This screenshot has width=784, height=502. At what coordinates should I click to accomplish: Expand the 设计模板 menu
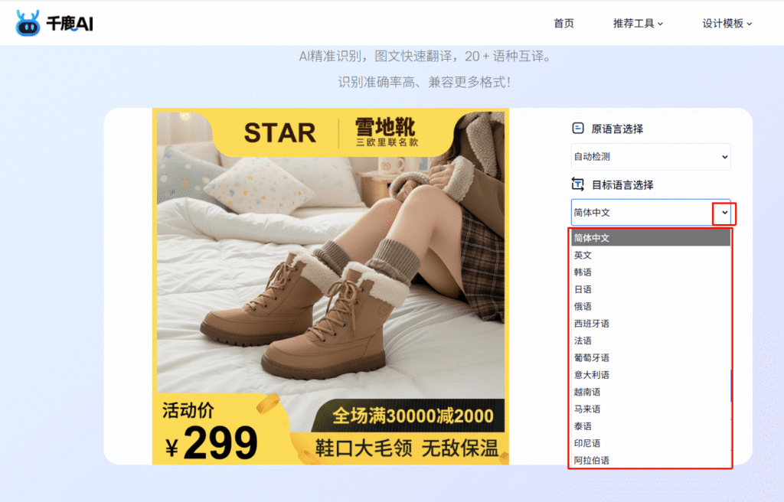coord(727,24)
